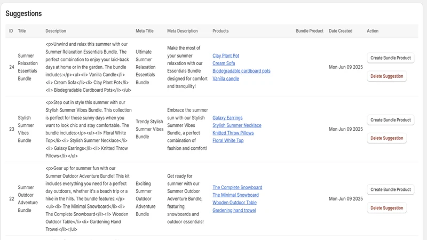This screenshot has width=427, height=240.
Task: Delete Suggestion for row 22
Action: 386,208
